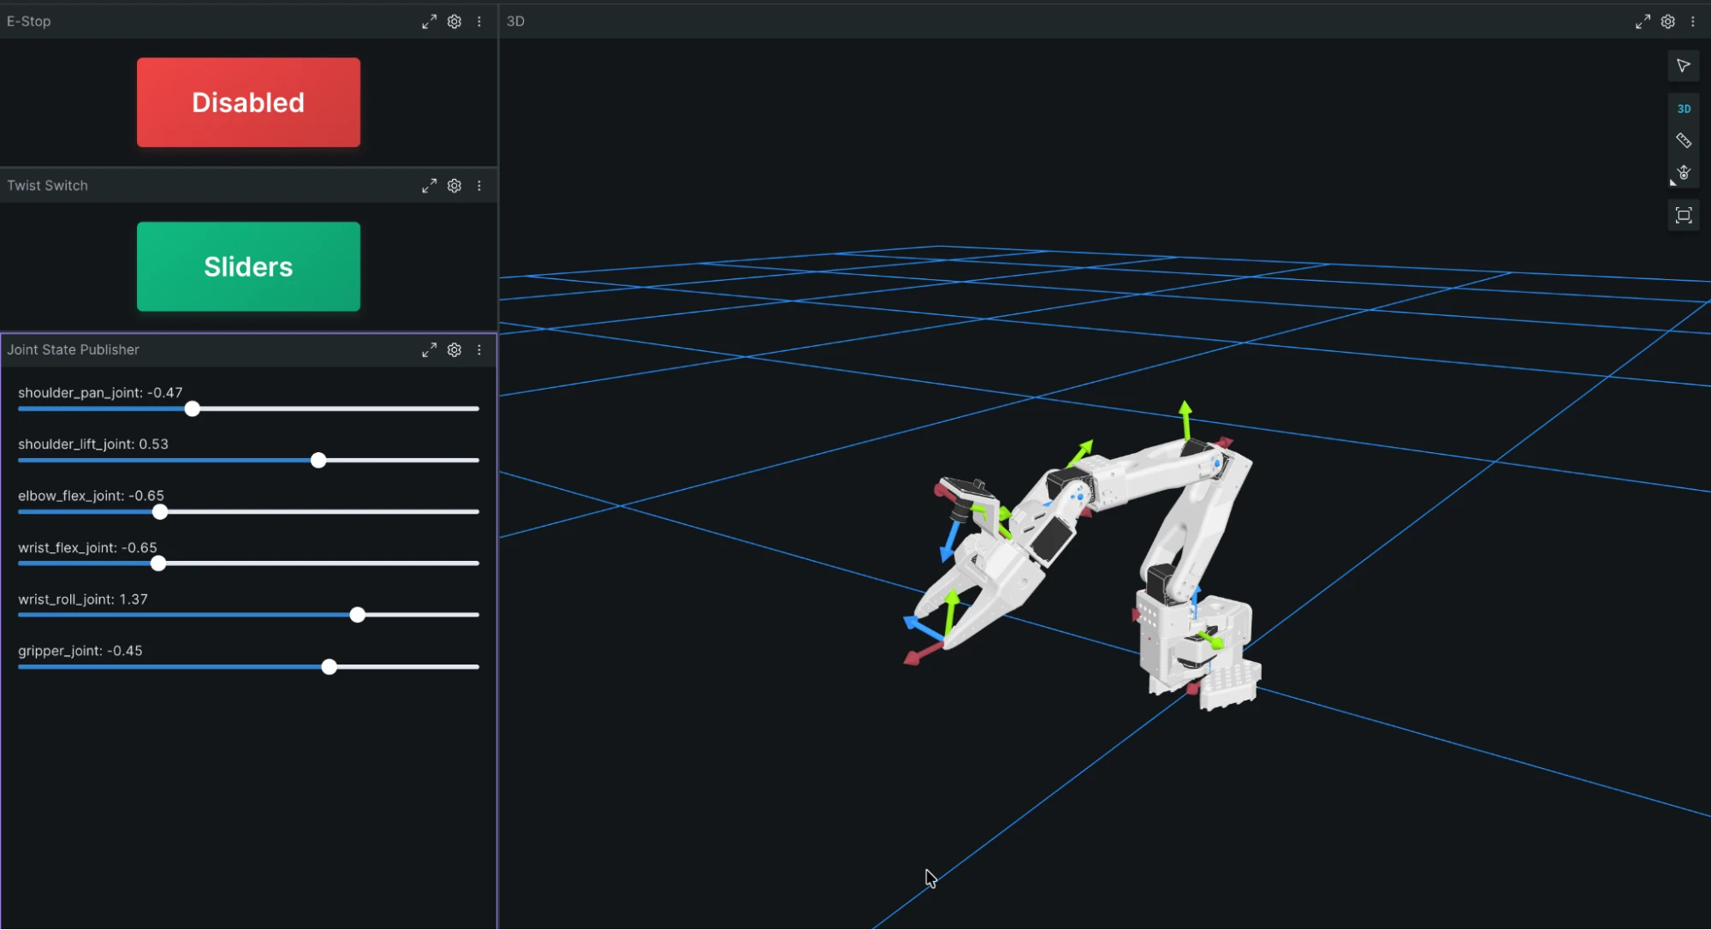The width and height of the screenshot is (1711, 930).
Task: Click the shoulder_lift_joint slider handle
Action: click(318, 461)
